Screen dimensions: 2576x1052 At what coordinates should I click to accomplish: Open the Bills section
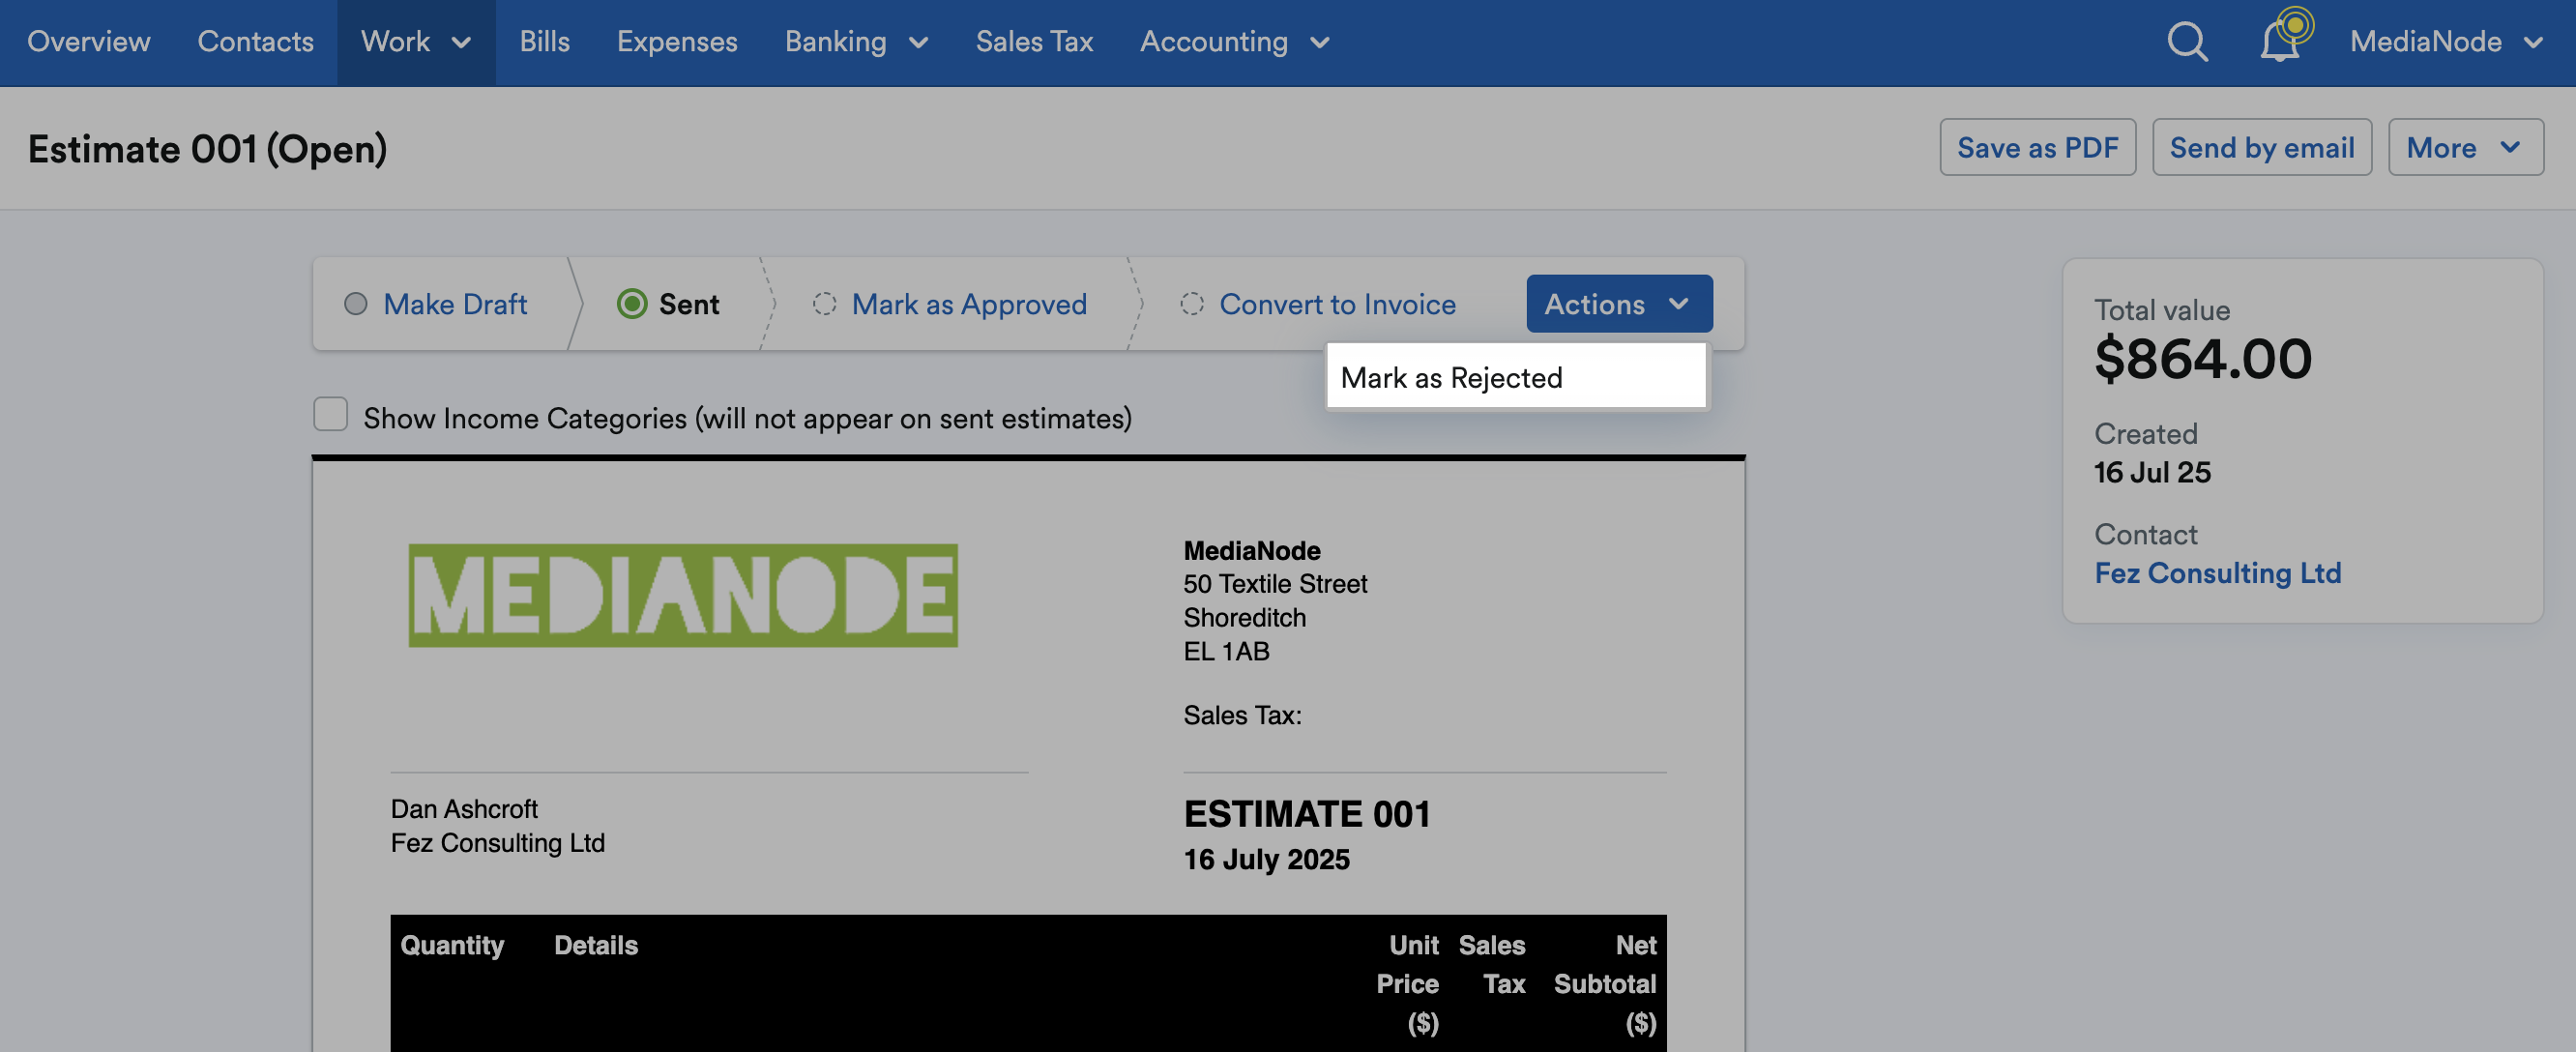pyautogui.click(x=544, y=42)
